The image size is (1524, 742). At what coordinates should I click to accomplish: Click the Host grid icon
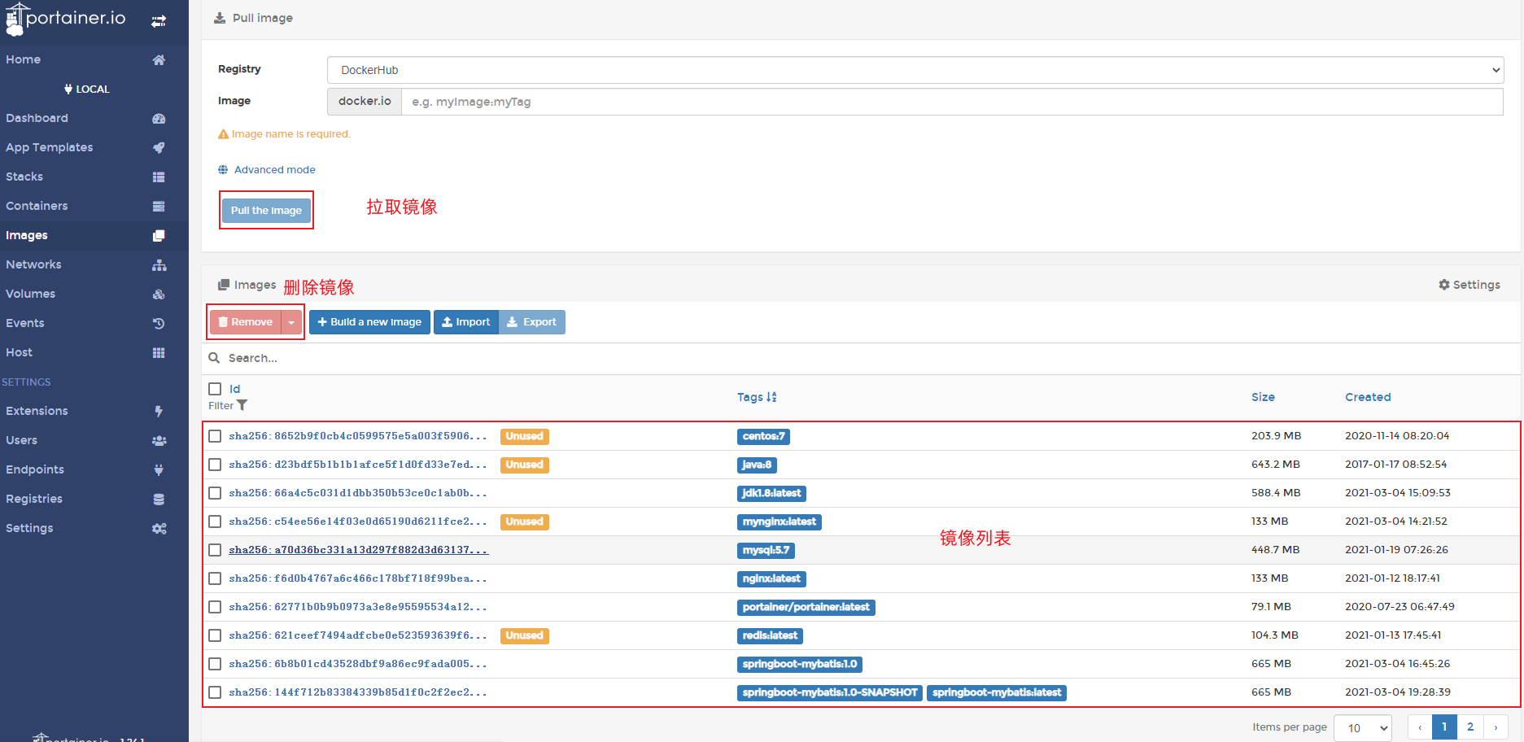[x=159, y=352]
